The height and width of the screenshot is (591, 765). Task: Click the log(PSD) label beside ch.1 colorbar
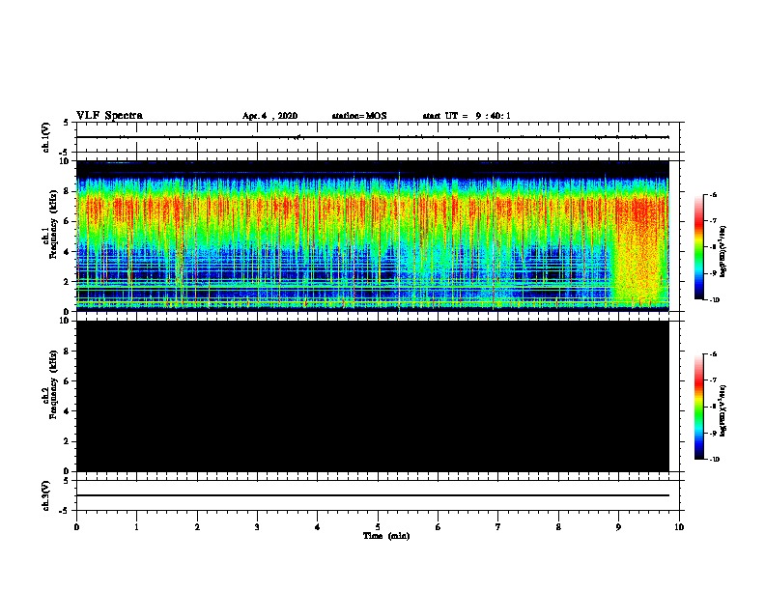point(723,251)
